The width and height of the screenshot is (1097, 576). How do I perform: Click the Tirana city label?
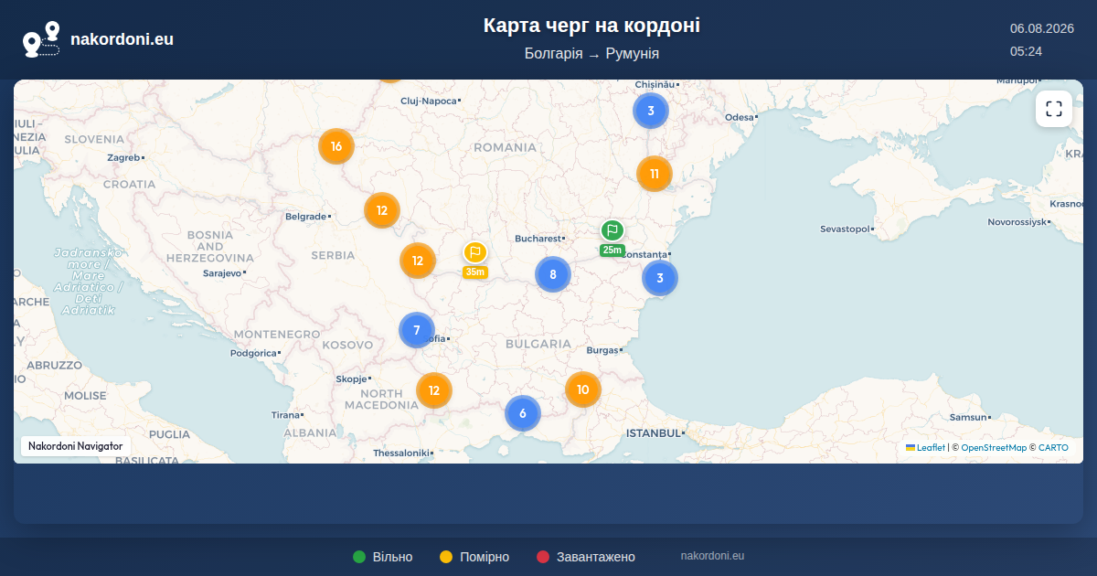coord(286,415)
